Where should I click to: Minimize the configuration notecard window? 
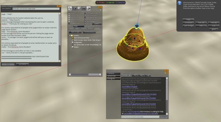(58, 6)
